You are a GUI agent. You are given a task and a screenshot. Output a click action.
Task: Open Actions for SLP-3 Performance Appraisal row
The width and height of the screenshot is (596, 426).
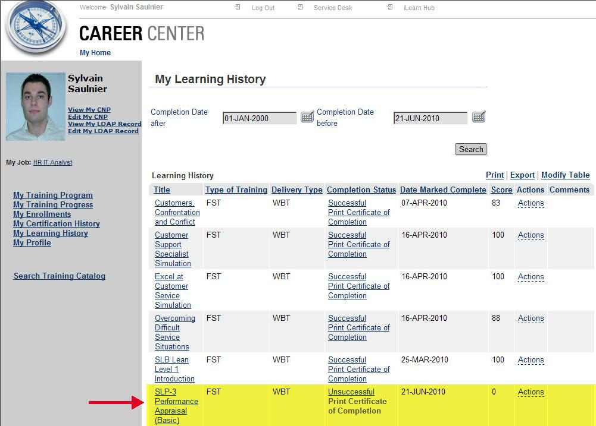(x=531, y=392)
